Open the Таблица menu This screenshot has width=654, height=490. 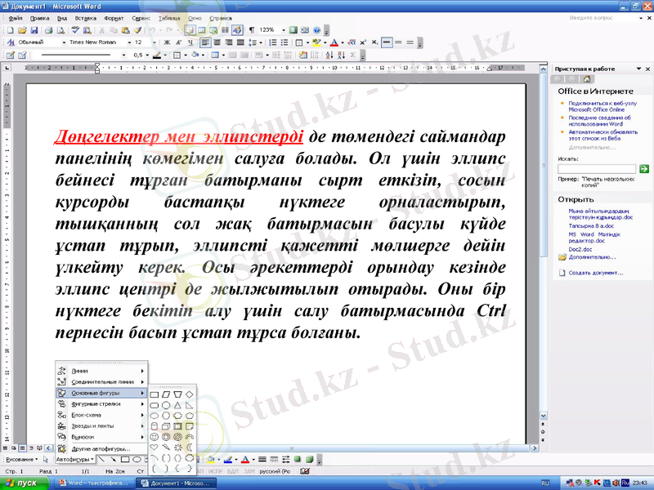pyautogui.click(x=169, y=18)
